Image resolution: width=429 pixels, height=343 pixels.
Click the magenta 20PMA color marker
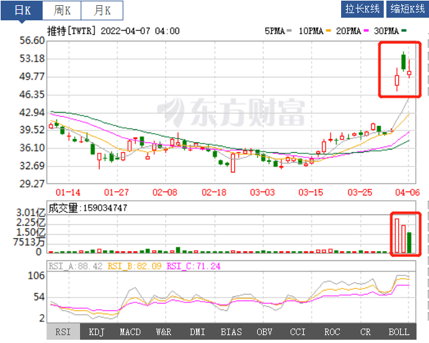point(366,30)
